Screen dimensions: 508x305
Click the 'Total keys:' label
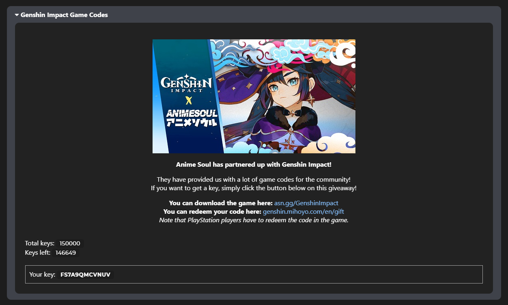coord(40,243)
